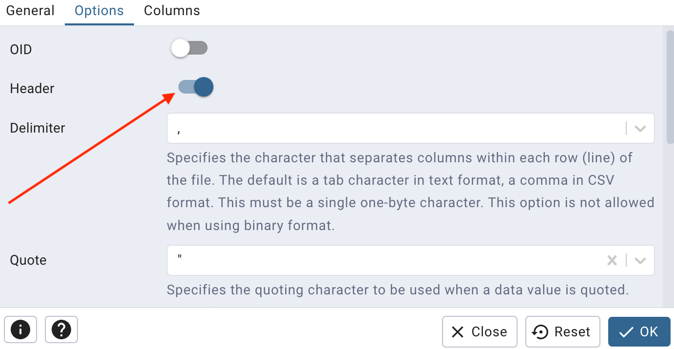This screenshot has width=674, height=349.
Task: Confirm settings with OK button
Action: click(639, 332)
